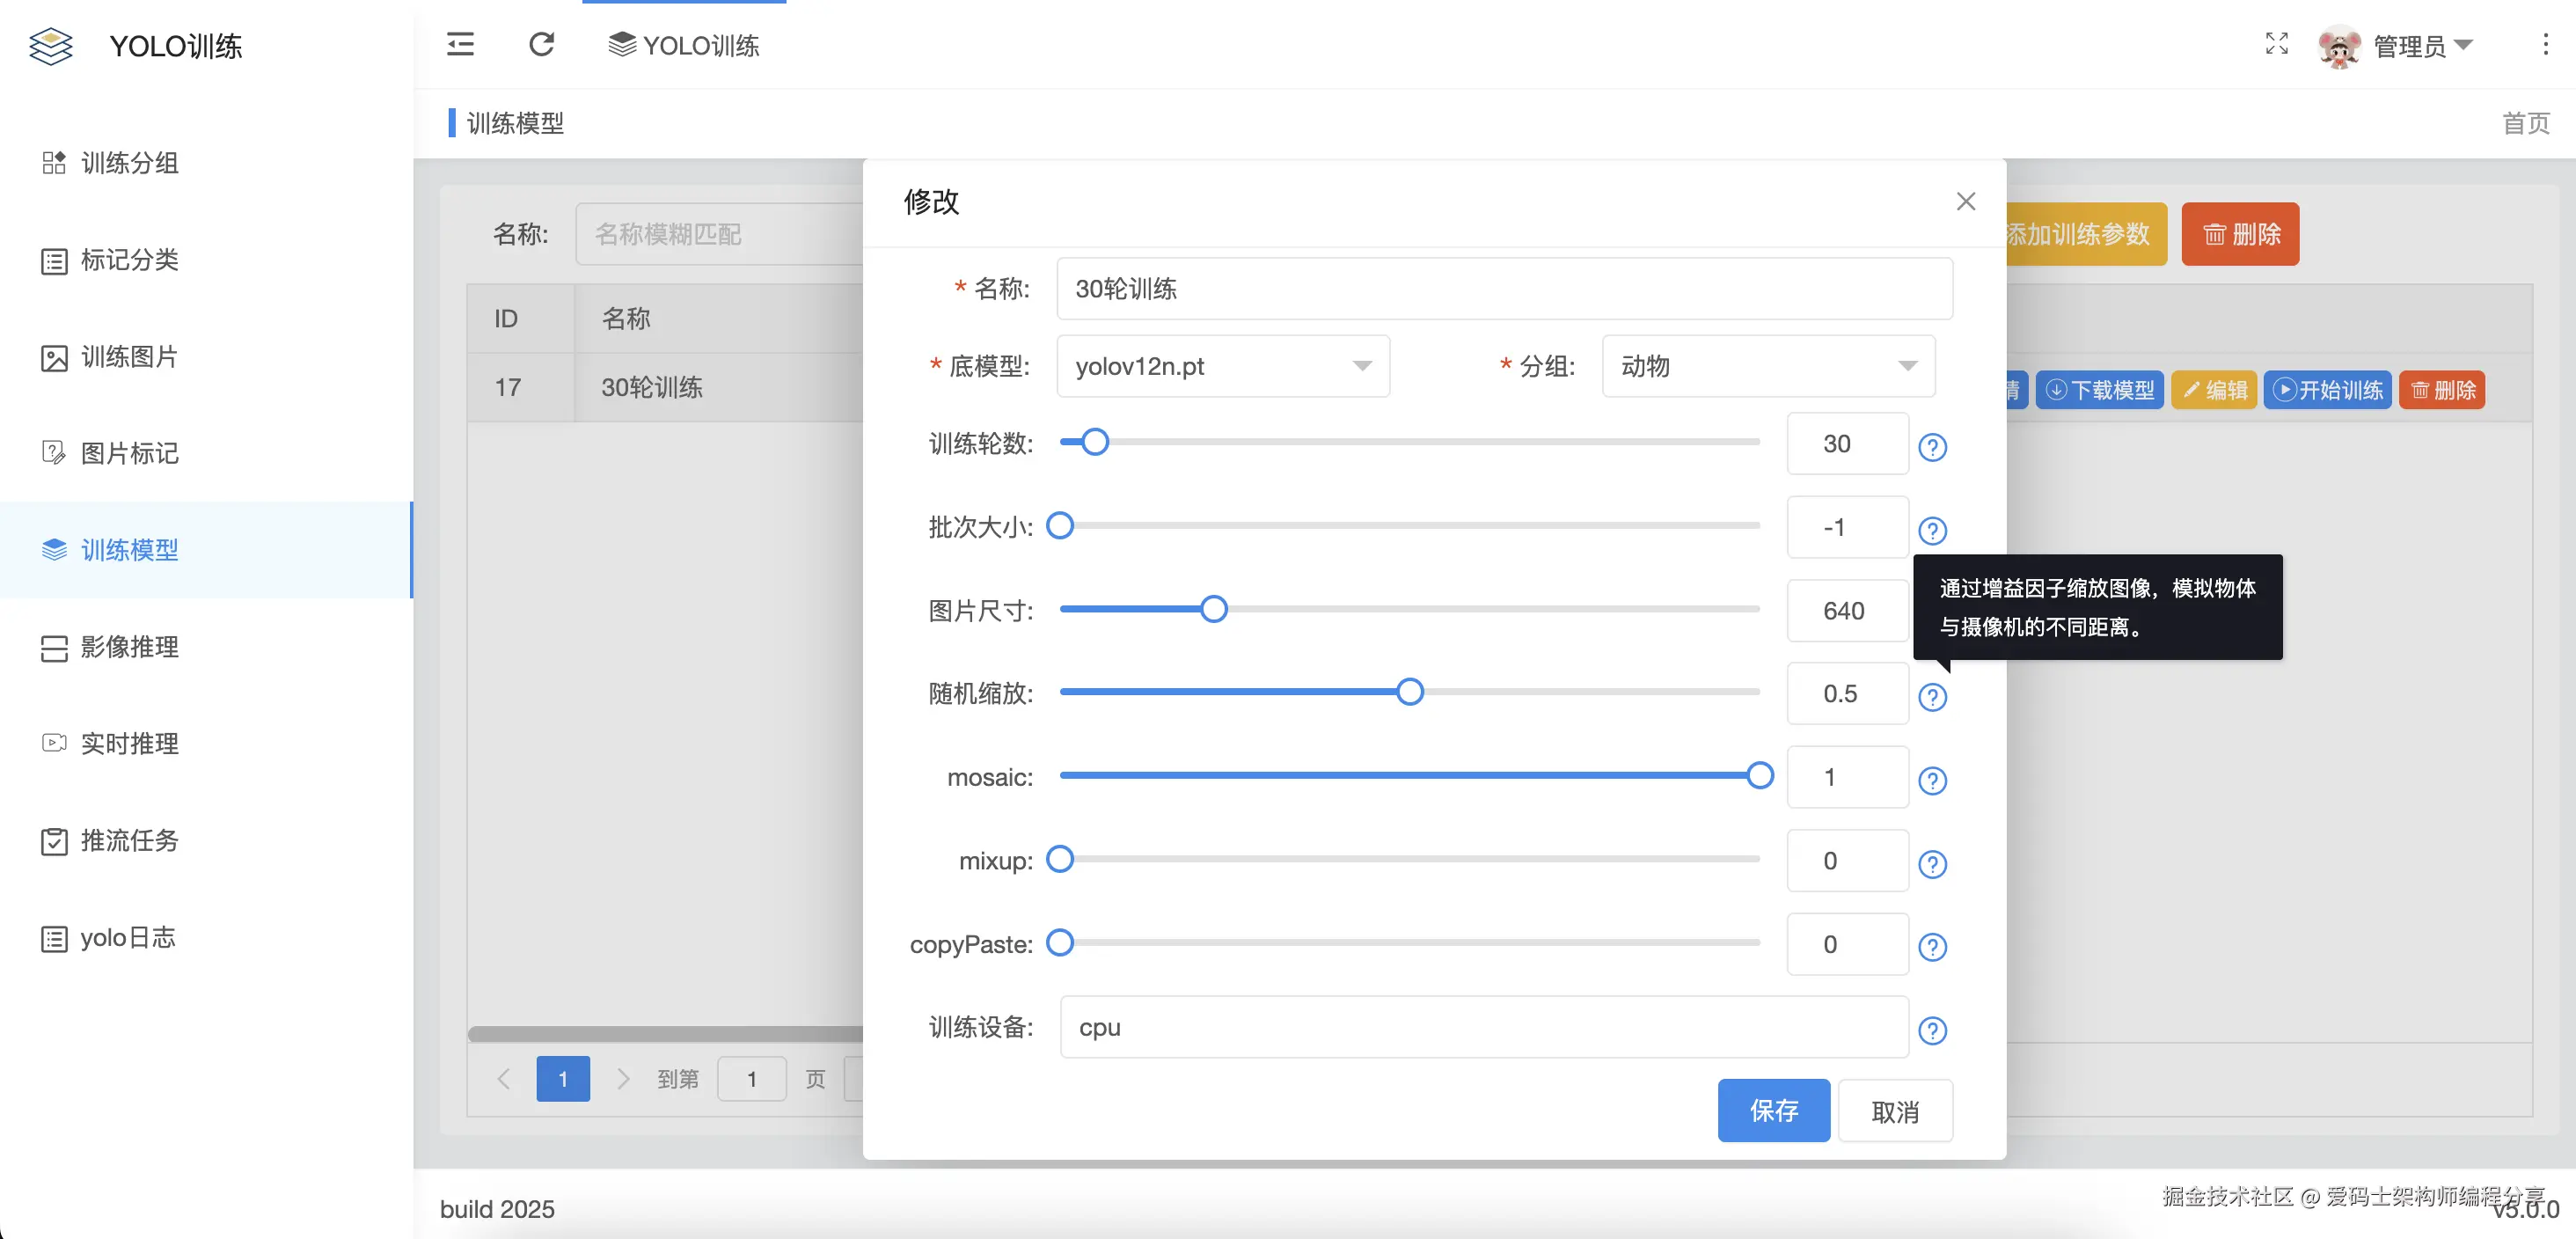Click the 训练设备 cpu input field
This screenshot has height=1239, width=2576.
click(x=1483, y=1027)
